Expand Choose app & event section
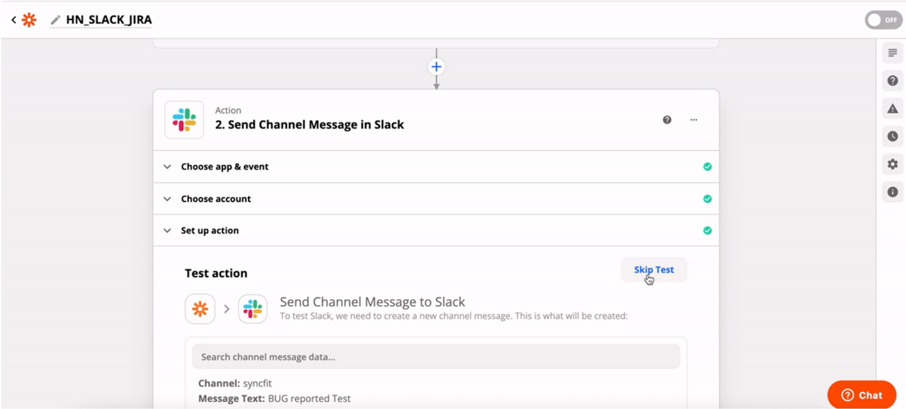 [436, 166]
